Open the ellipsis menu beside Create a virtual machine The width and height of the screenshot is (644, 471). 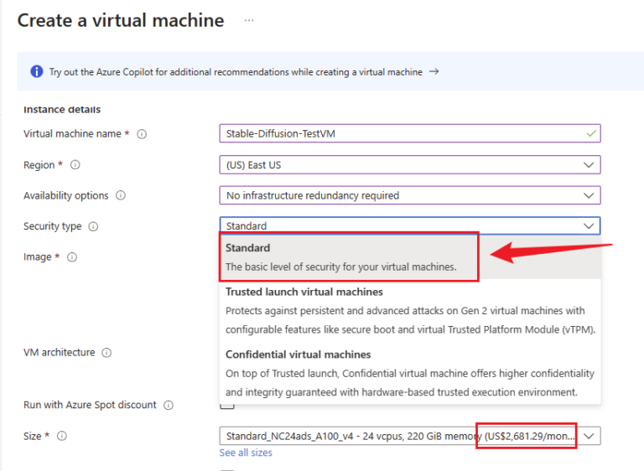(x=249, y=20)
